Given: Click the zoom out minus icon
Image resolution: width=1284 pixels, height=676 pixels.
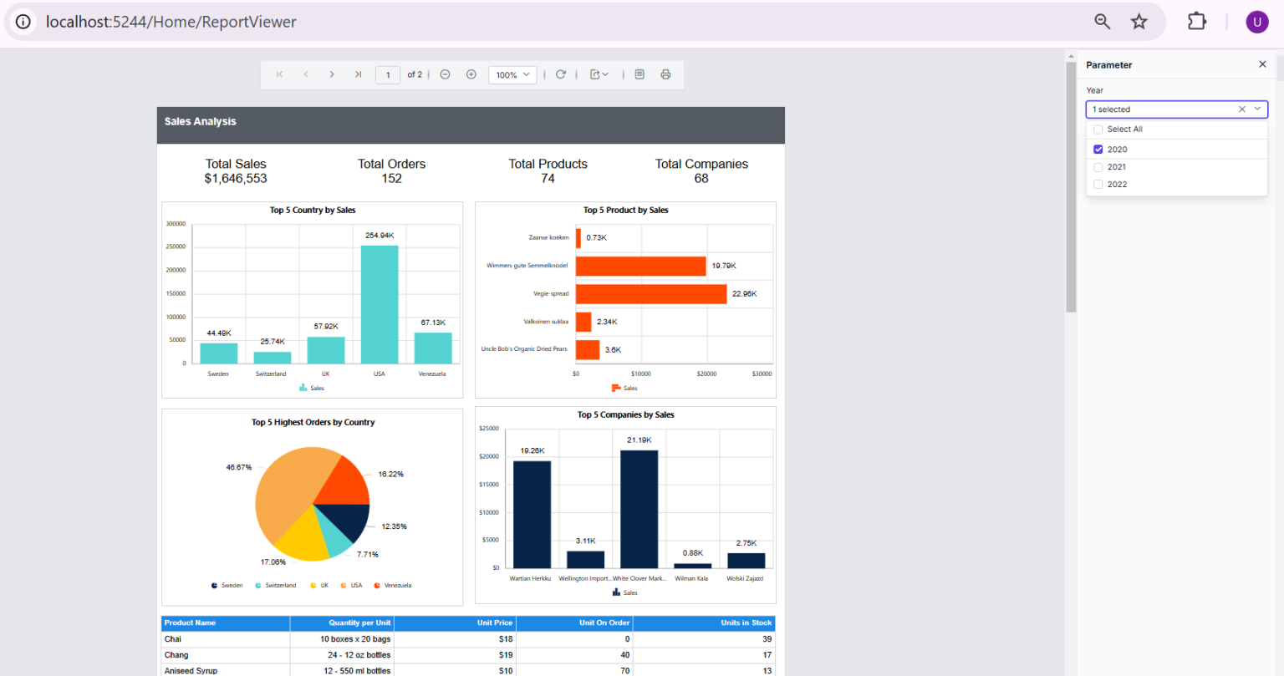Looking at the screenshot, I should tap(446, 74).
